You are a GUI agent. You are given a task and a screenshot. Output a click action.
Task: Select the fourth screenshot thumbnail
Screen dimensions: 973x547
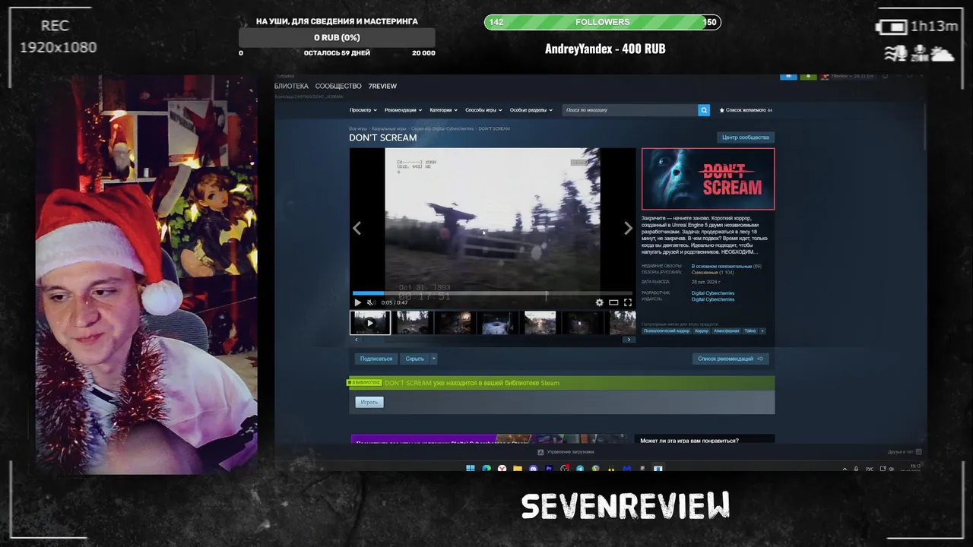pyautogui.click(x=497, y=322)
